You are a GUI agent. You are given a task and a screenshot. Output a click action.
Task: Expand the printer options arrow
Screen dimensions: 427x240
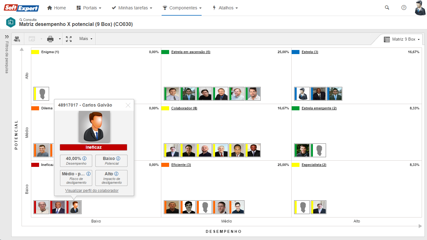(60, 39)
